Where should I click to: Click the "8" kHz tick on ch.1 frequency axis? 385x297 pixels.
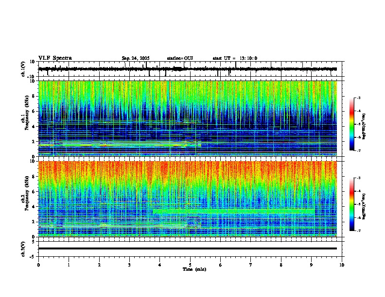click(x=34, y=96)
